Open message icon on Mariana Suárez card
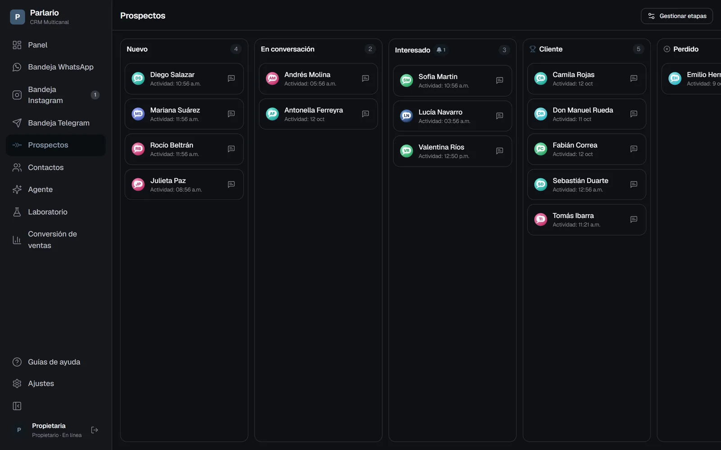Image resolution: width=721 pixels, height=450 pixels. pyautogui.click(x=231, y=114)
